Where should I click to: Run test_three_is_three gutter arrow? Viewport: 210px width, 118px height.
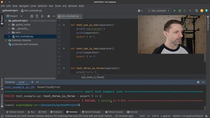click(x=64, y=68)
